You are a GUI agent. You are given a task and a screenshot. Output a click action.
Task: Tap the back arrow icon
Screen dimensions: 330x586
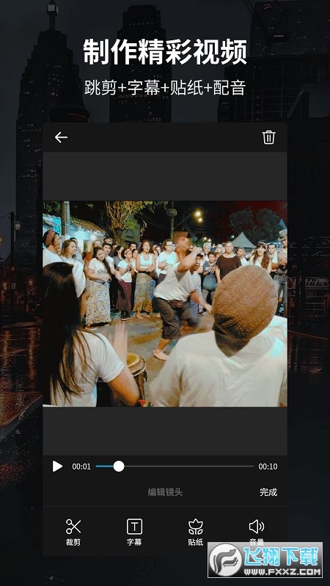pyautogui.click(x=61, y=138)
